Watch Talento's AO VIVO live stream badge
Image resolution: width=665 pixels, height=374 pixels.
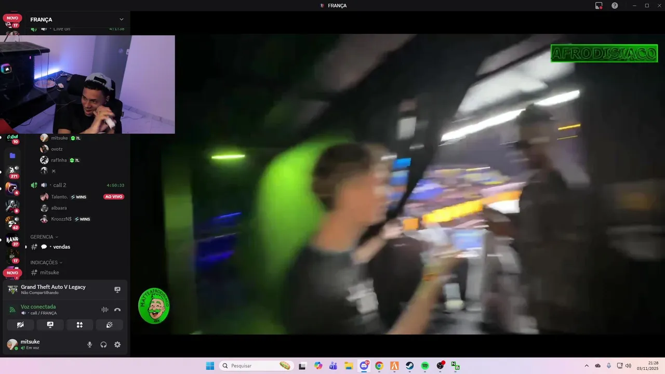point(114,197)
